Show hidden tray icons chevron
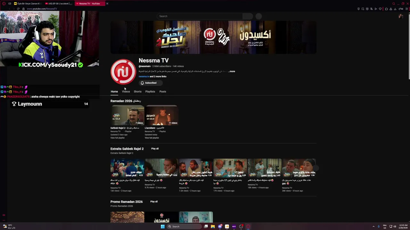The image size is (410, 230). 373,226
